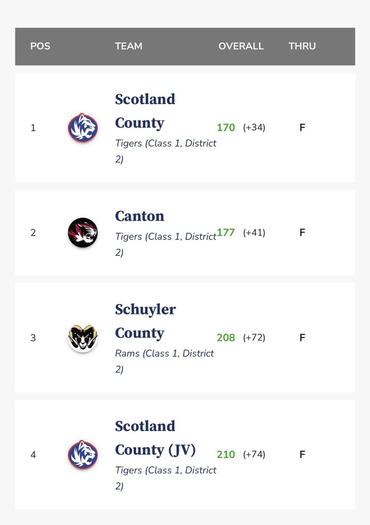Select the 210 overall score
This screenshot has height=525, width=370.
pos(225,455)
